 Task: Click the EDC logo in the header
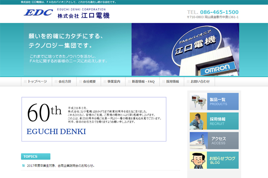[x=38, y=13]
